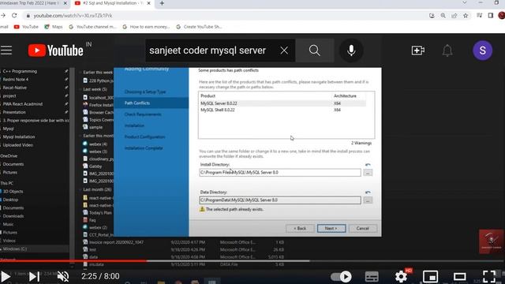The image size is (505, 284).
Task: Enable theater mode view
Action: click(x=459, y=277)
